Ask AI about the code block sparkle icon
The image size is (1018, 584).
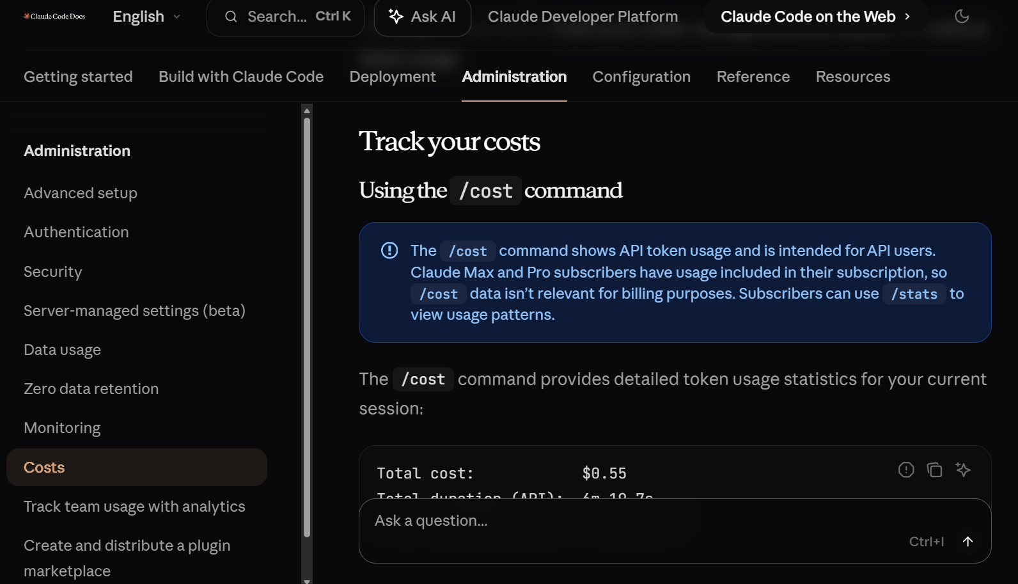(x=962, y=470)
